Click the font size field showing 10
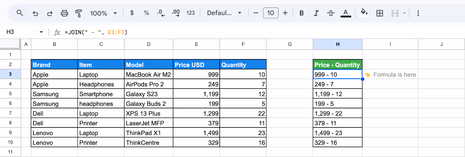The height and width of the screenshot is (157, 465). coord(271,13)
